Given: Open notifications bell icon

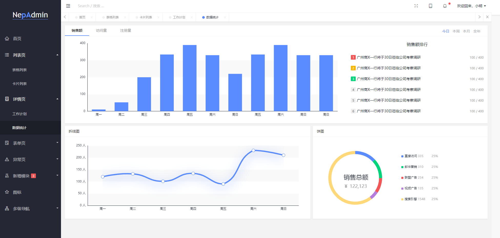Looking at the screenshot, I should pos(445,6).
